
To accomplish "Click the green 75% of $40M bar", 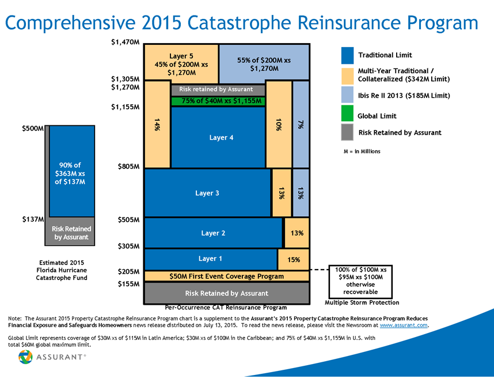I will point(219,101).
